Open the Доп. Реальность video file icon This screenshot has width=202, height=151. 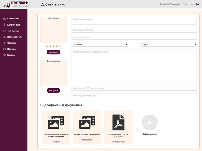[56, 122]
